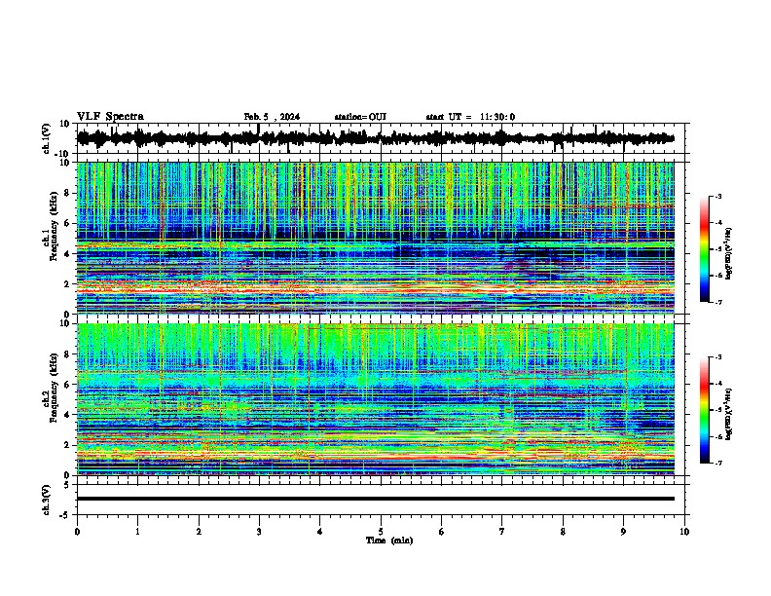The image size is (771, 596).
Task: Click the time axis tick label '6'
Action: pos(442,532)
